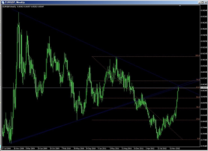
Task: Close the EURGBP,Weekly chart window
Action: coord(206,2)
